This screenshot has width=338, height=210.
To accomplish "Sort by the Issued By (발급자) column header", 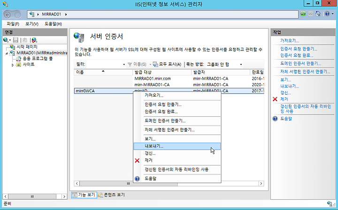I will tap(221, 72).
